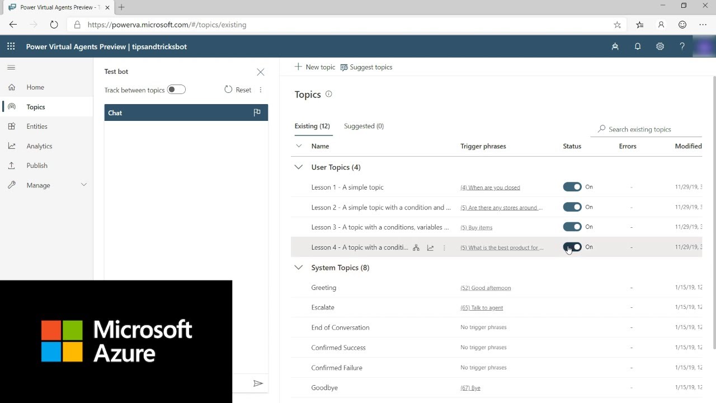
Task: Open the help question mark
Action: tap(682, 46)
